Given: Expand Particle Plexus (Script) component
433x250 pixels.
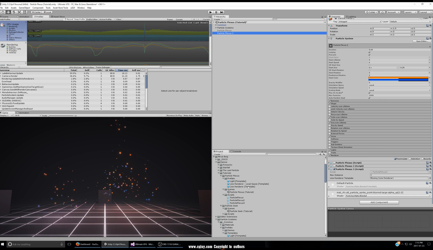Looking at the screenshot, I should point(329,163).
